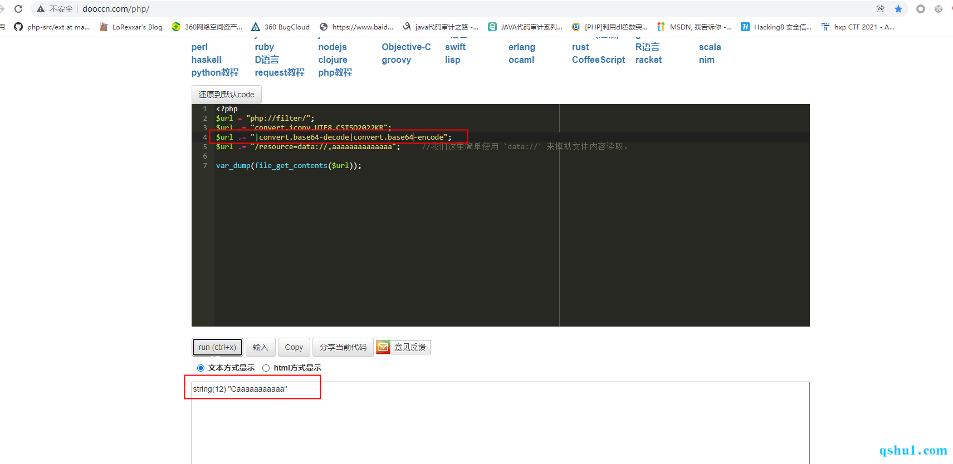Open LoRexxar's Blog bookmark
Viewport: 953px width, 464px height.
click(131, 27)
